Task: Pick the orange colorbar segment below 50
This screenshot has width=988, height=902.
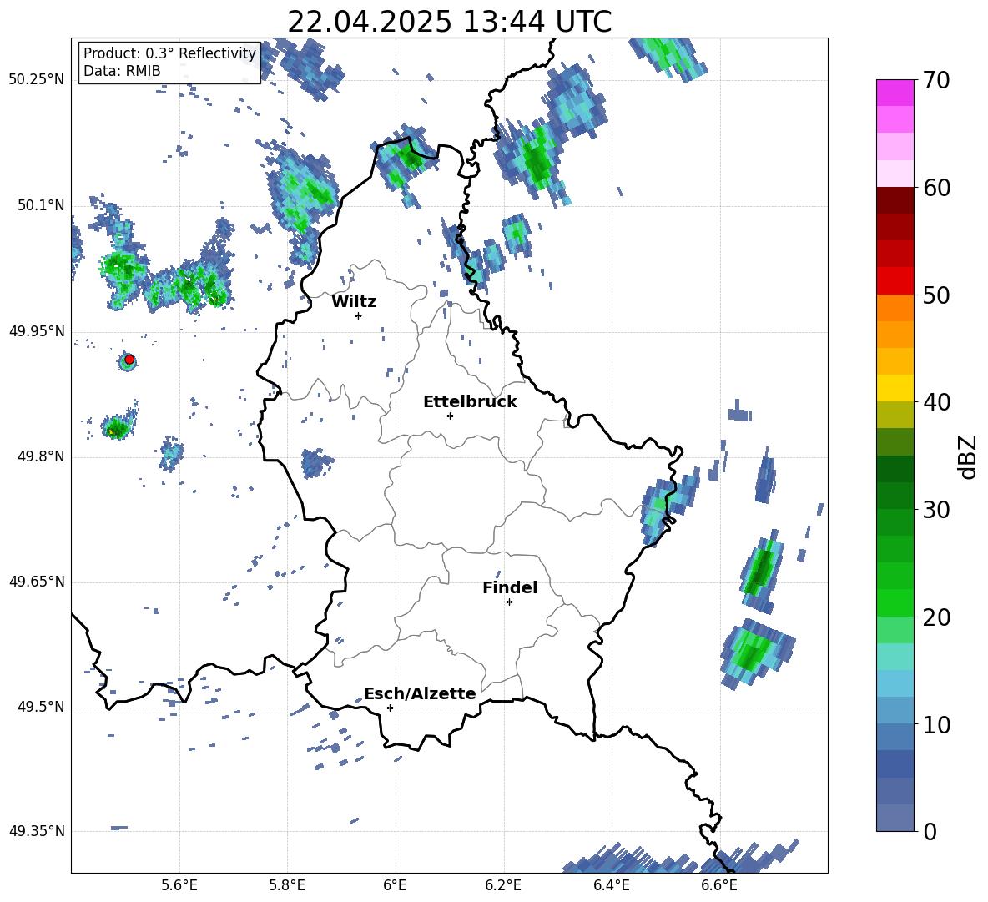Action: coord(895,308)
